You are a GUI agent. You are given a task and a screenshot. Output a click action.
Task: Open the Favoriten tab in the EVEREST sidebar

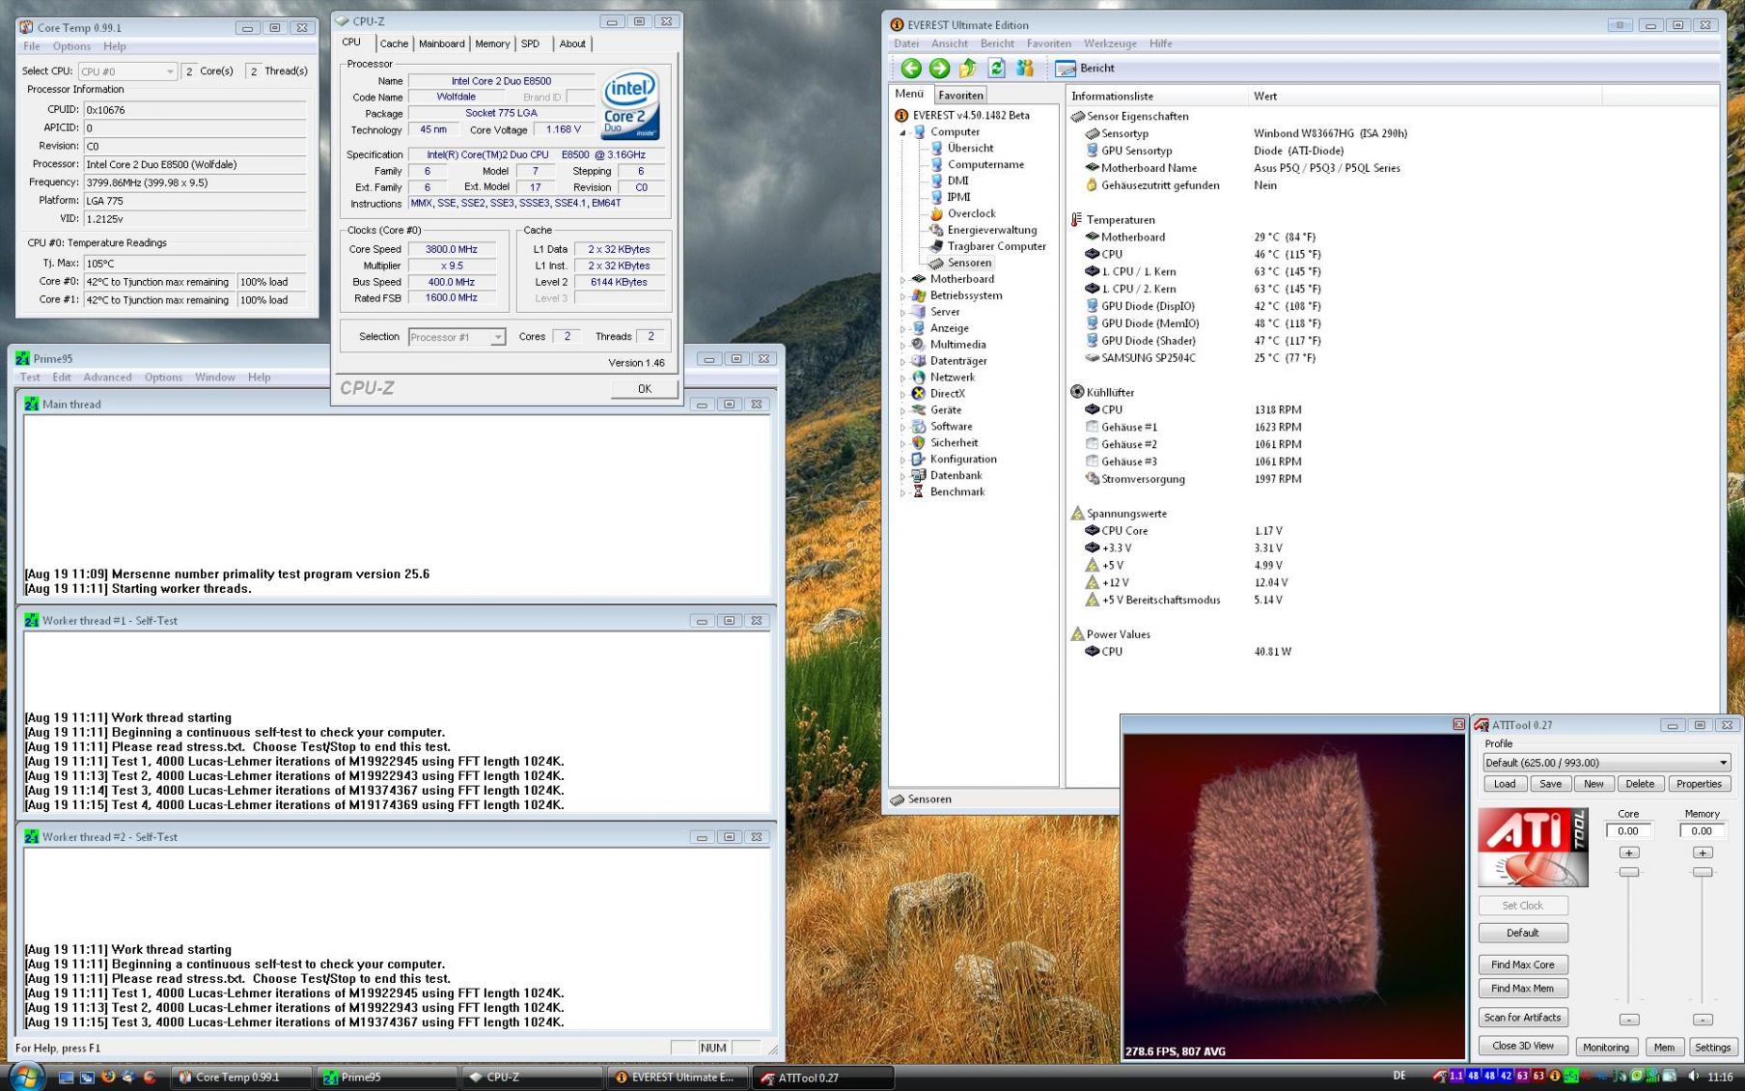(960, 95)
